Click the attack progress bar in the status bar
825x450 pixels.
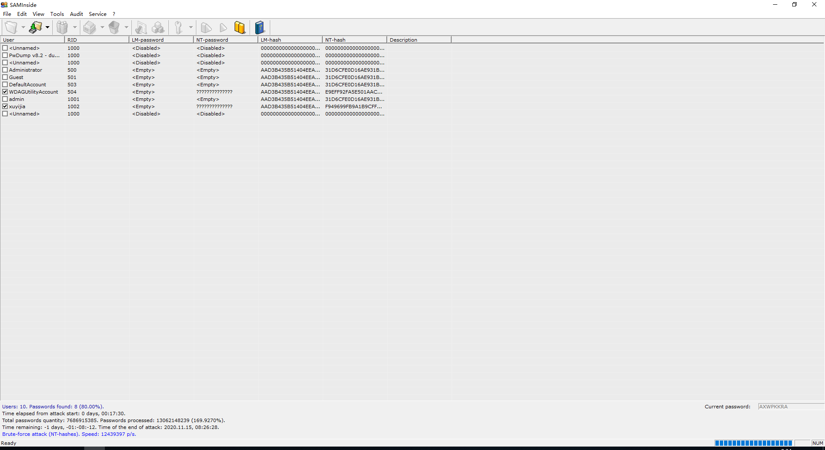(x=753, y=443)
